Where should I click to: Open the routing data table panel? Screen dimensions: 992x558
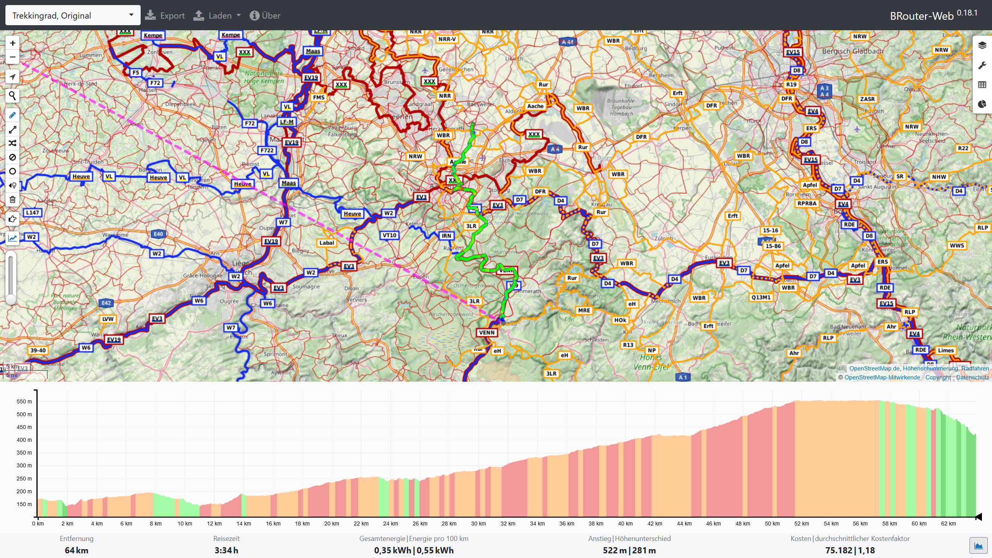(x=983, y=84)
